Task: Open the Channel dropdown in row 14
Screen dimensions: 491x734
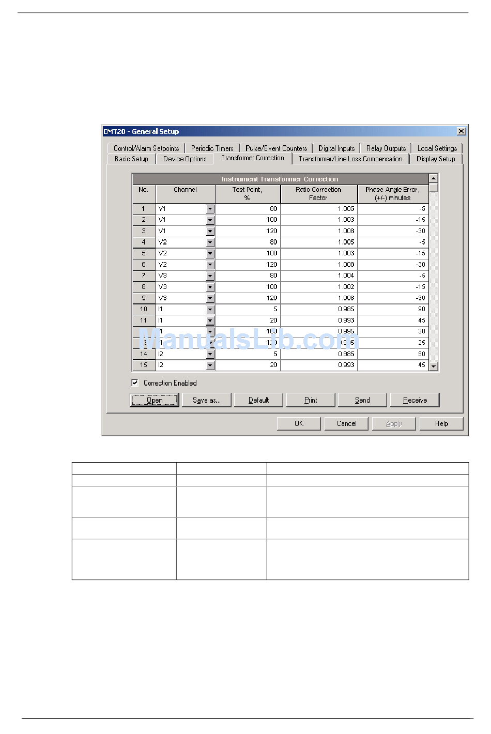Action: tap(210, 354)
